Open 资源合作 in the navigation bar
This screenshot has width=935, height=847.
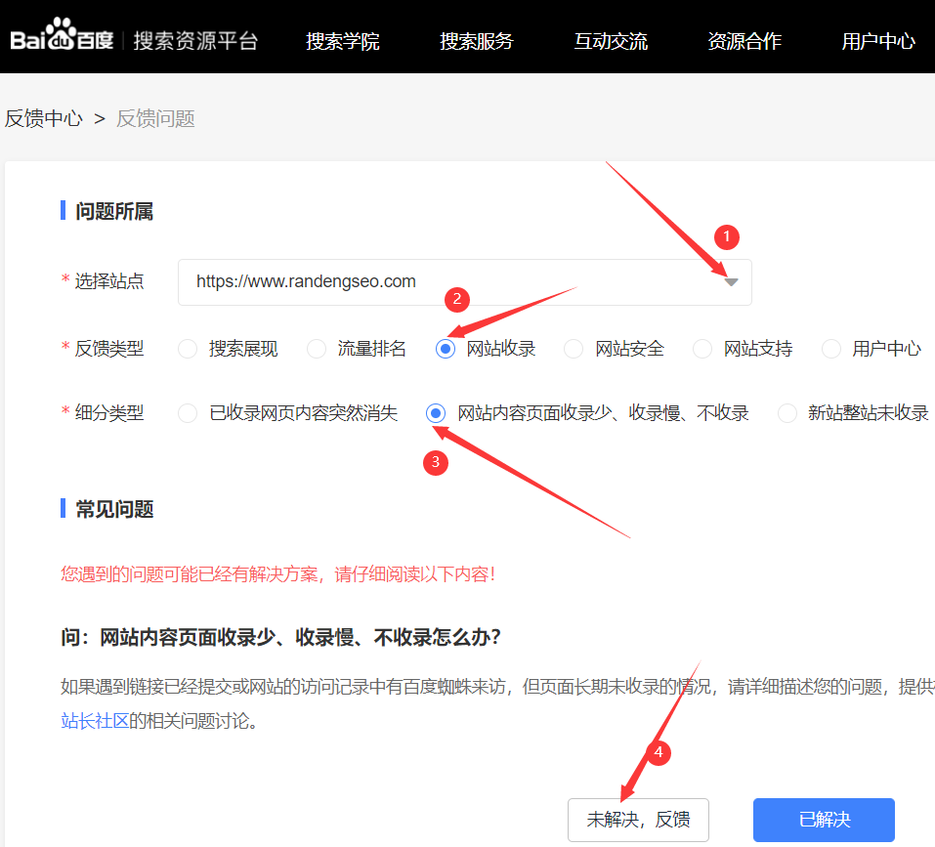pos(744,41)
